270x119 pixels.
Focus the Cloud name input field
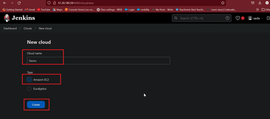(x=99, y=61)
